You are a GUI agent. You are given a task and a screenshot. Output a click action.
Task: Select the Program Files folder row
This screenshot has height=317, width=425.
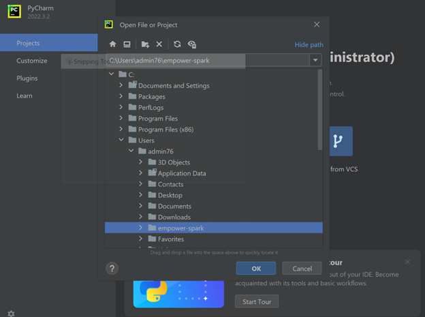[214, 119]
